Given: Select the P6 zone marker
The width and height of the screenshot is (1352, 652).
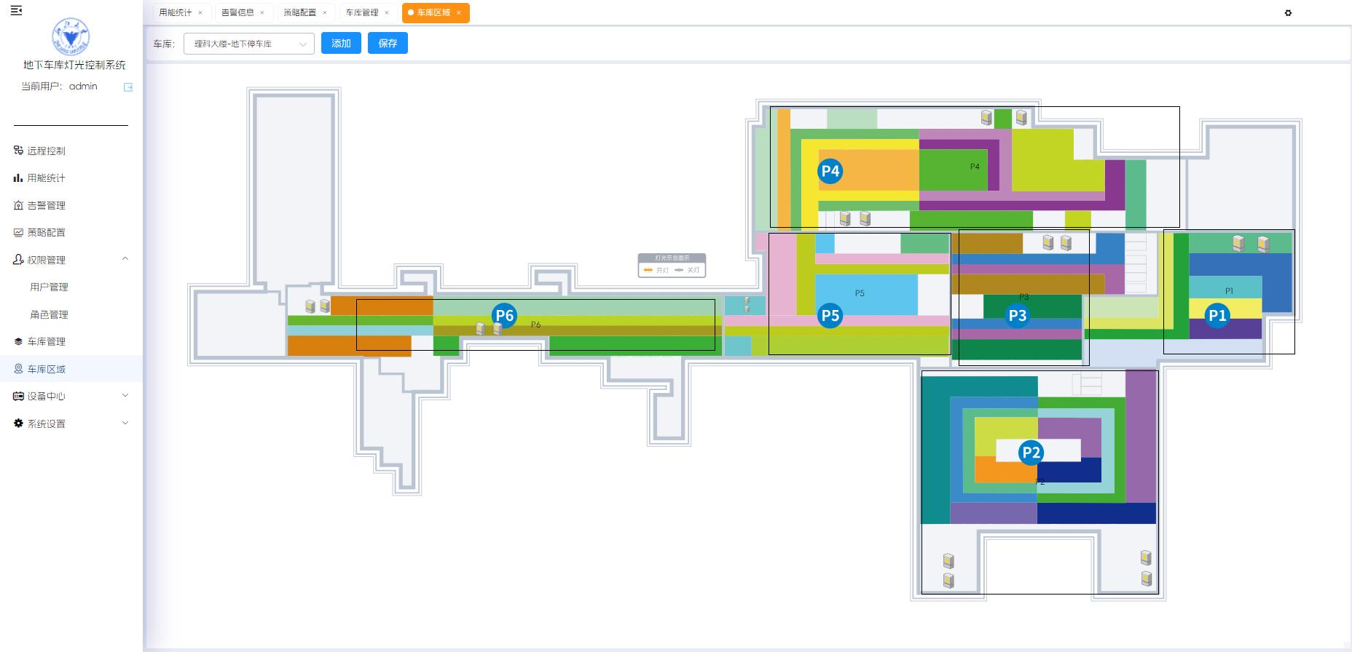Looking at the screenshot, I should click(x=504, y=316).
